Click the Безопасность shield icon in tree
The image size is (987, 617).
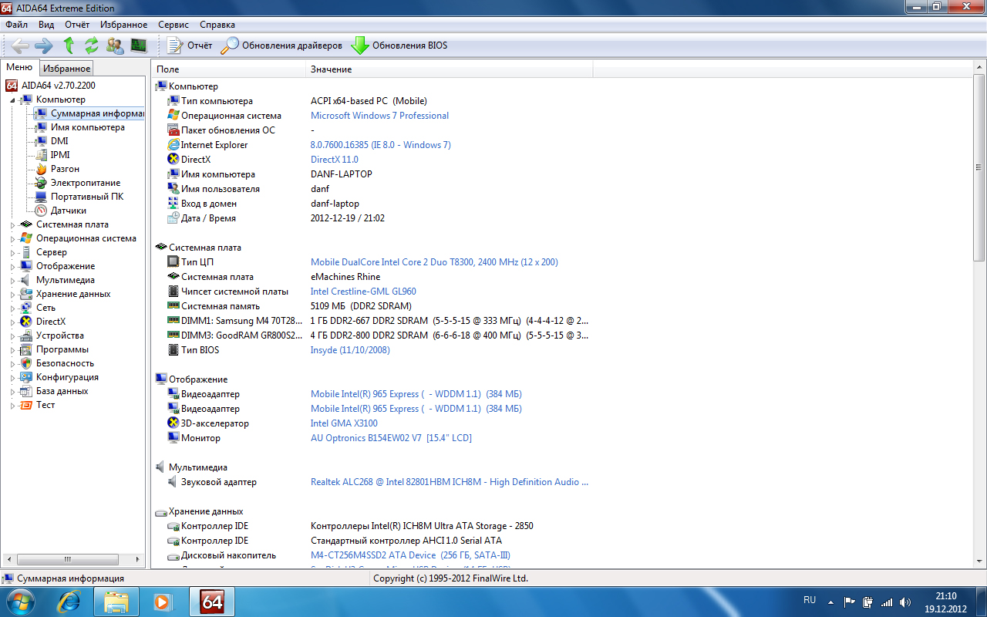(x=26, y=363)
